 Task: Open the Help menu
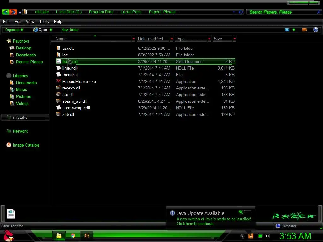click(58, 22)
